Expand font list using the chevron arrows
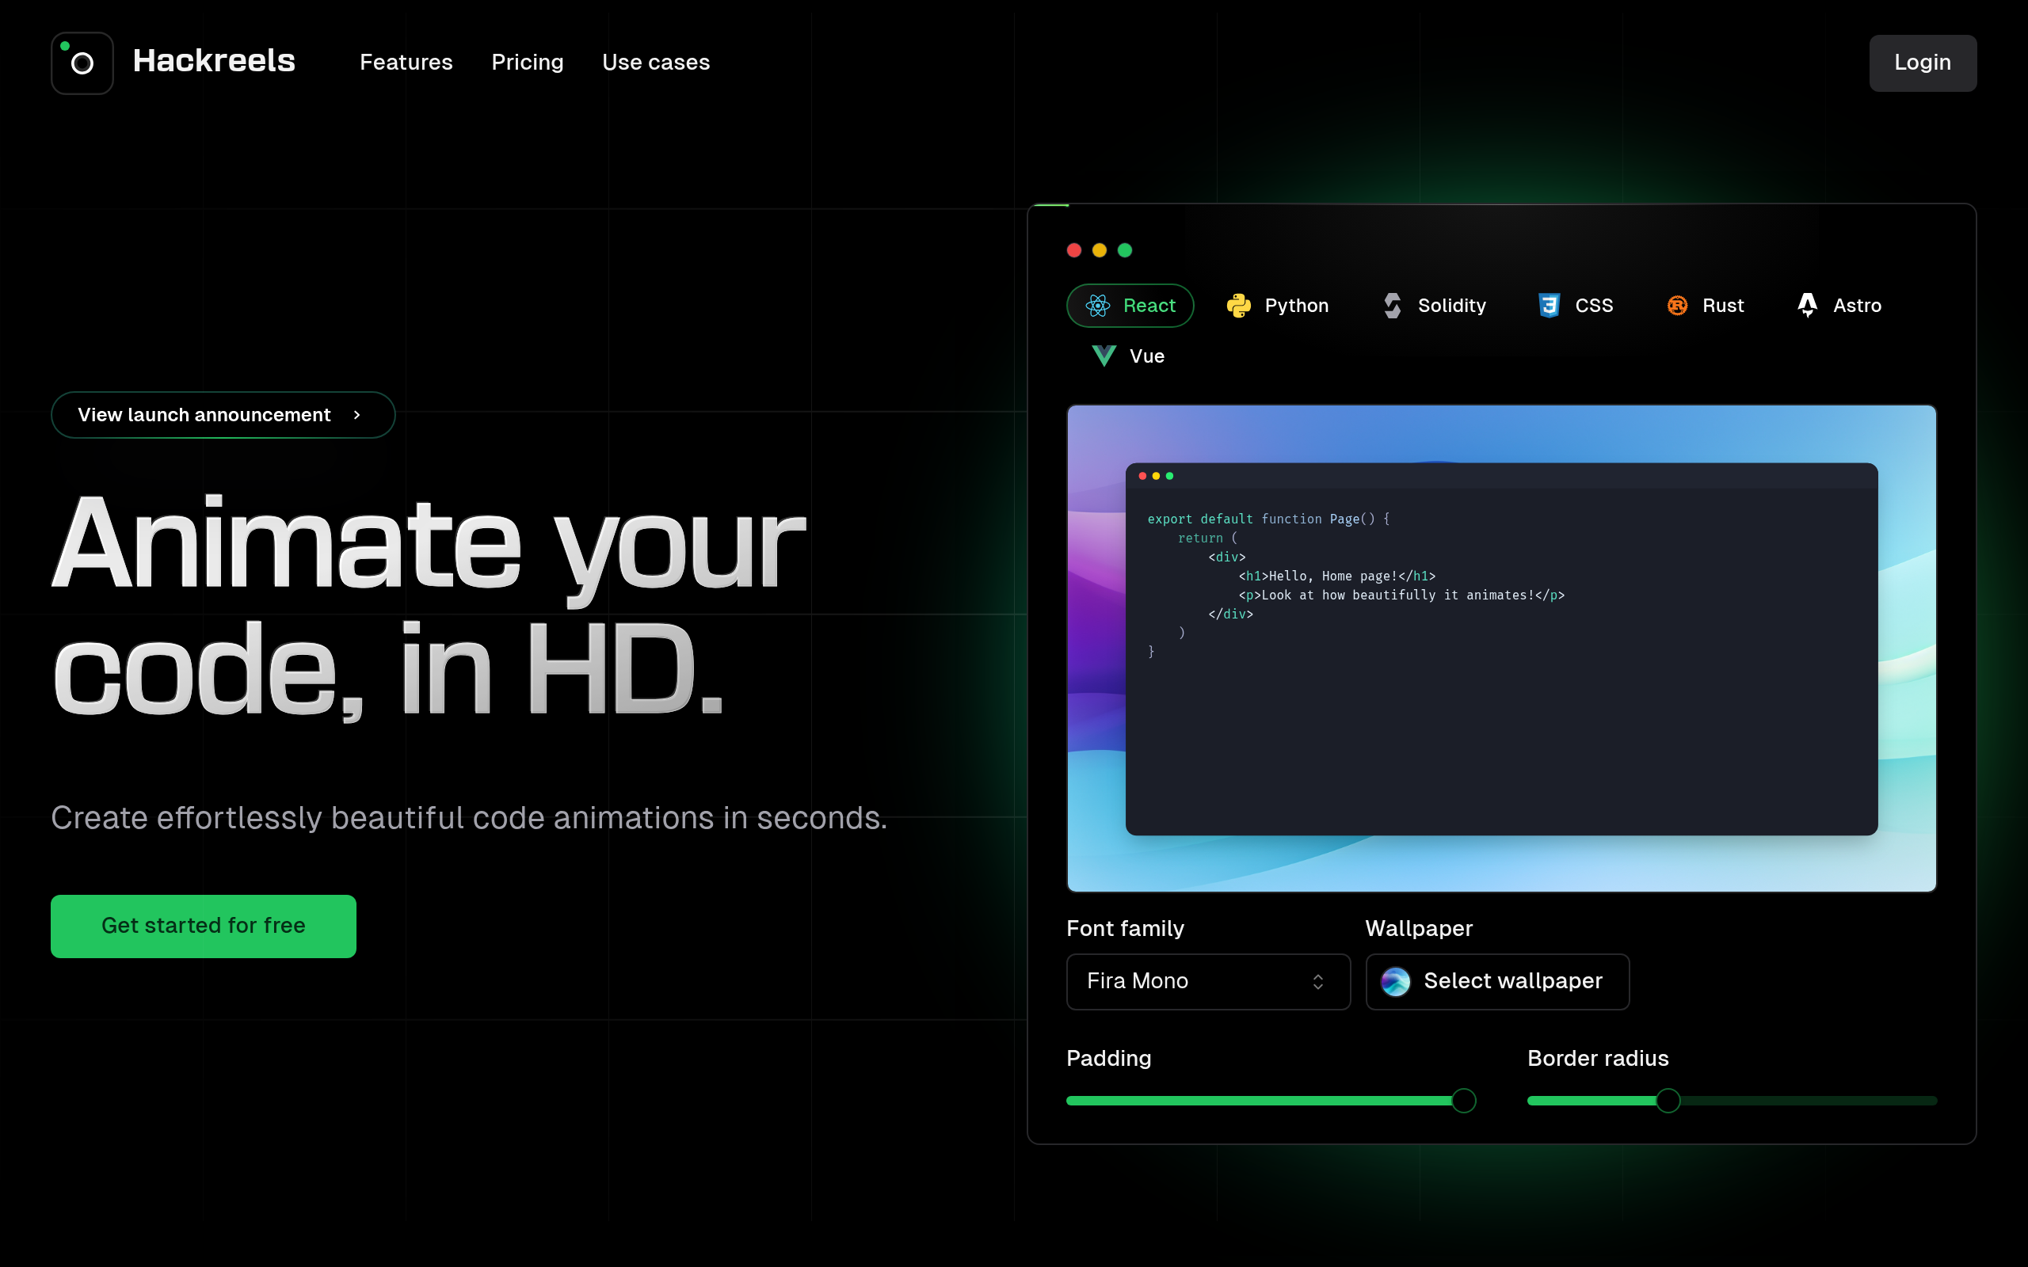The image size is (2028, 1267). tap(1318, 981)
